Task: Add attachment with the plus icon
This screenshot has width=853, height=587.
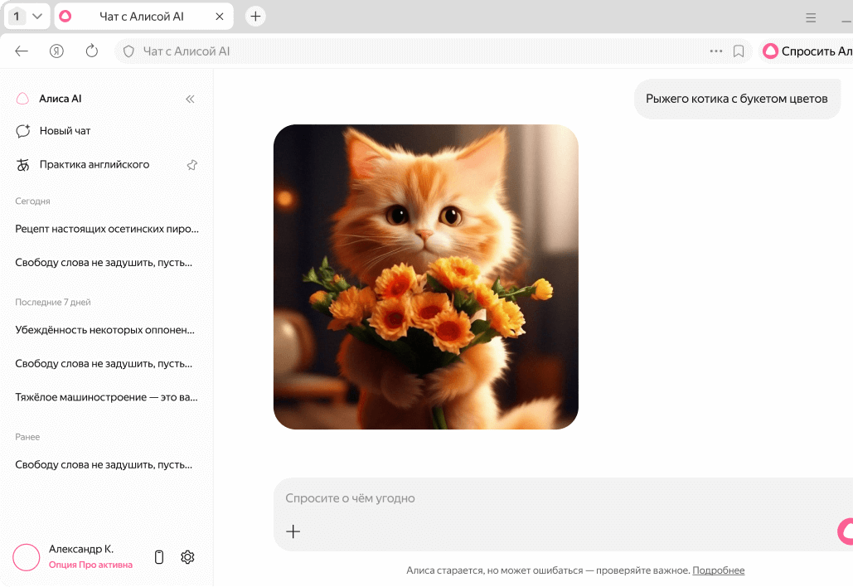Action: pyautogui.click(x=293, y=531)
